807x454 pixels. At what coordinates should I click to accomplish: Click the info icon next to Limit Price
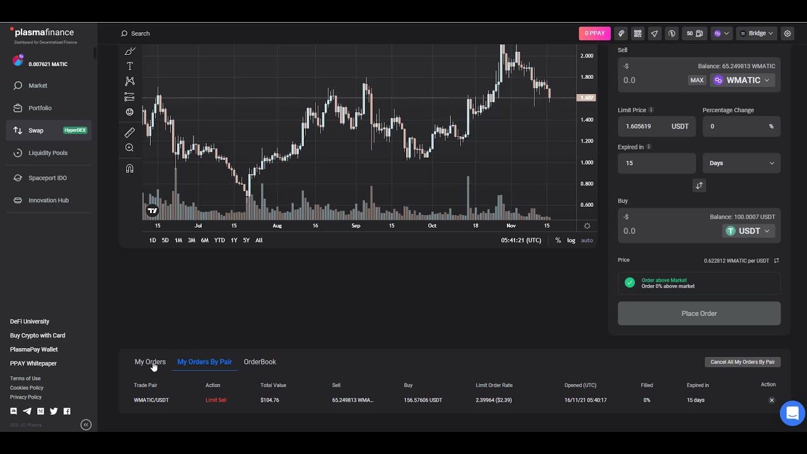pos(651,110)
